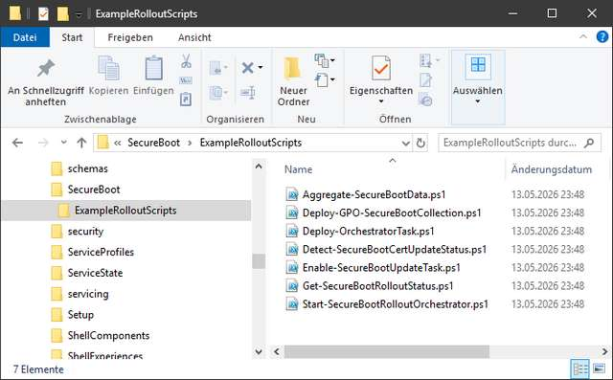Select the security folder in the tree
613x380 pixels.
click(85, 232)
